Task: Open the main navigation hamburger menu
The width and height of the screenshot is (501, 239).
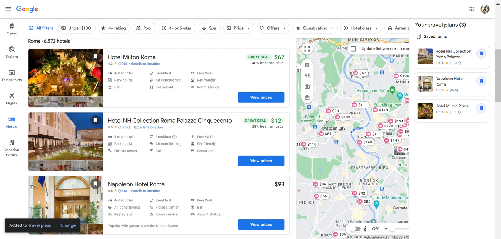Action: point(8,9)
